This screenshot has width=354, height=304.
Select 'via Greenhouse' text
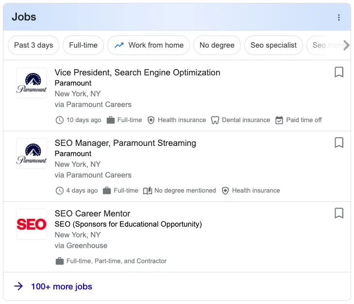[x=81, y=246]
